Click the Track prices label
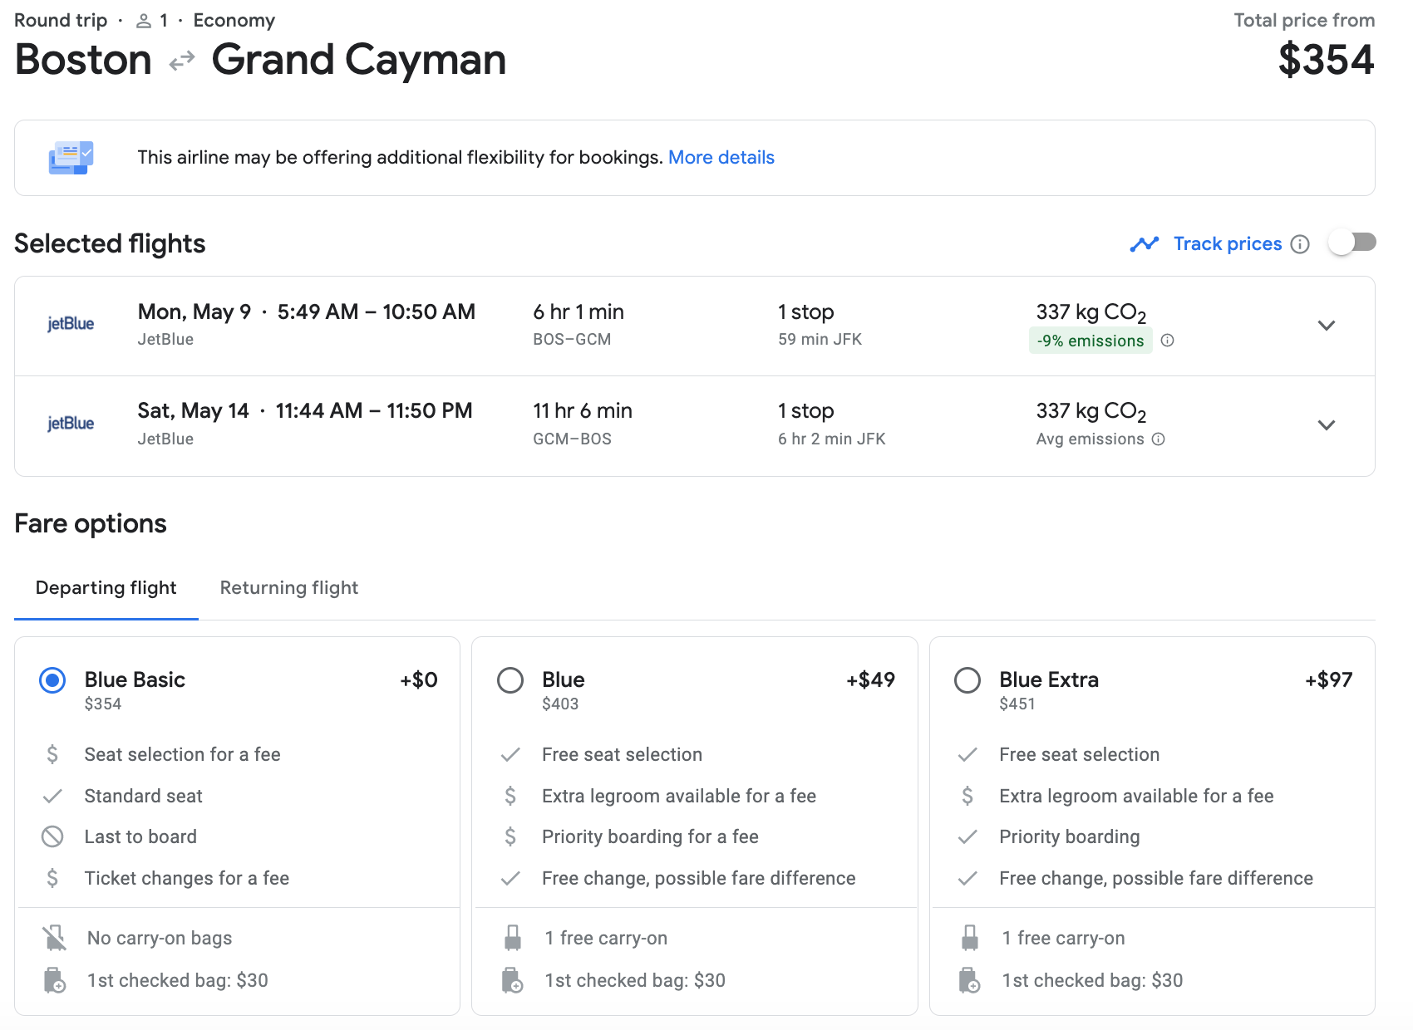The width and height of the screenshot is (1413, 1030). [x=1228, y=244]
